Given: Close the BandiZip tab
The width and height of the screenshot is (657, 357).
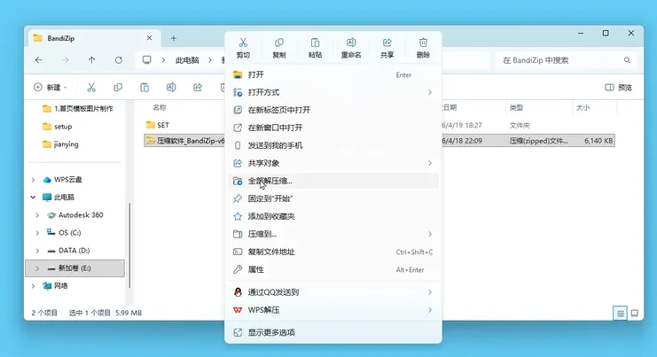Looking at the screenshot, I should [x=149, y=38].
